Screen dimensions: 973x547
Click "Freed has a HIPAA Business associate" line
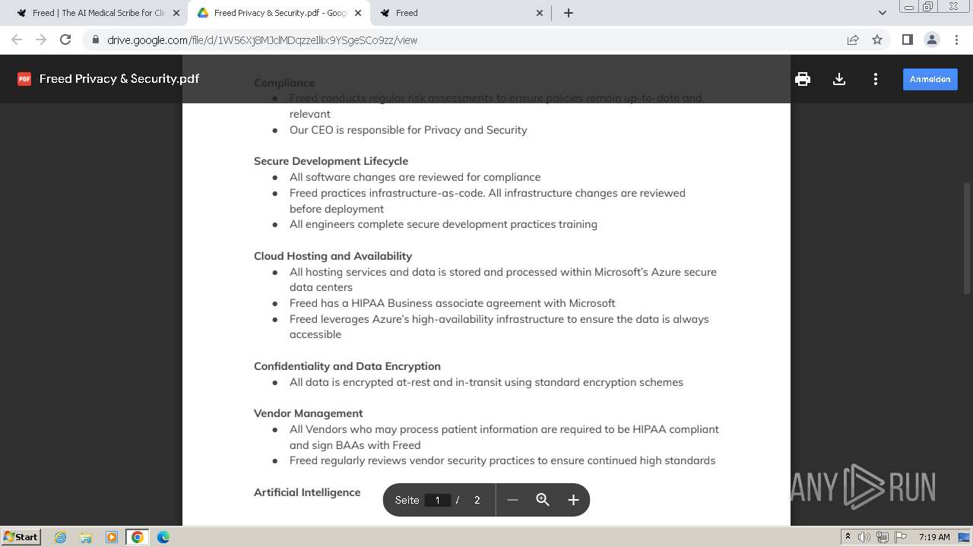452,303
